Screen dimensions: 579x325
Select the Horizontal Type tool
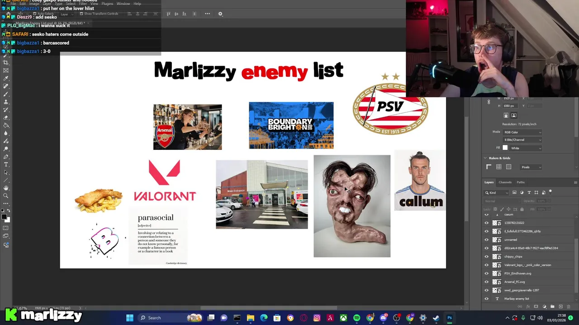6,164
